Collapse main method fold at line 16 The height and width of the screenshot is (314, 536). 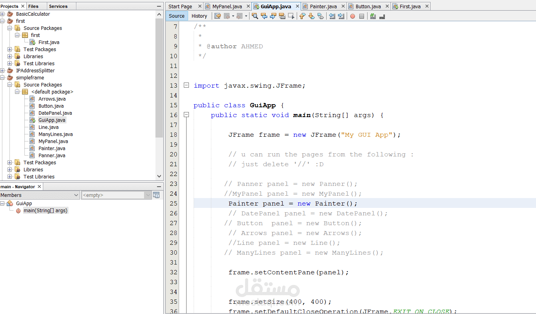point(186,115)
